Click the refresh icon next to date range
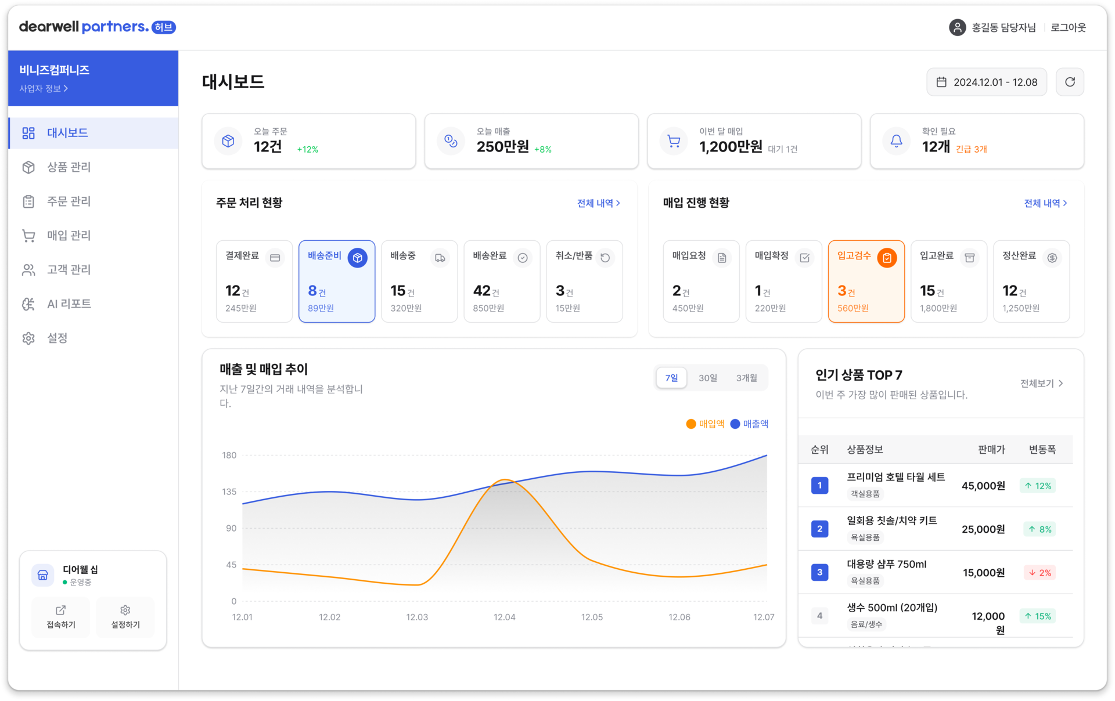1115x701 pixels. [x=1070, y=82]
